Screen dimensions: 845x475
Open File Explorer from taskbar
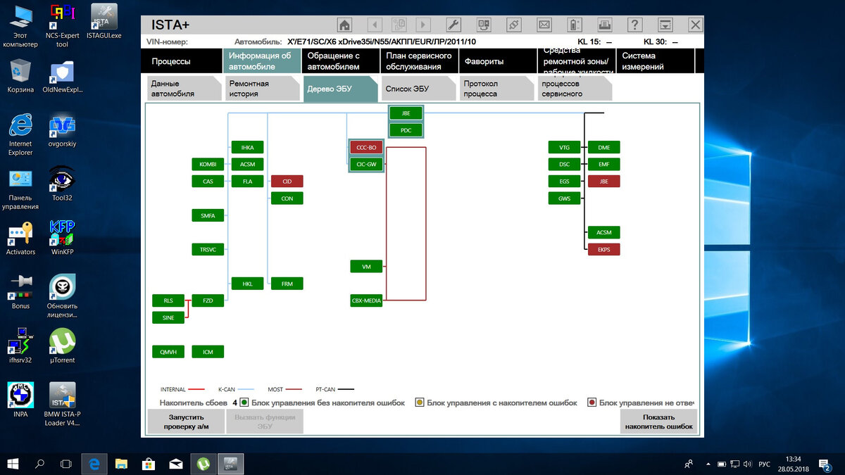(x=121, y=464)
